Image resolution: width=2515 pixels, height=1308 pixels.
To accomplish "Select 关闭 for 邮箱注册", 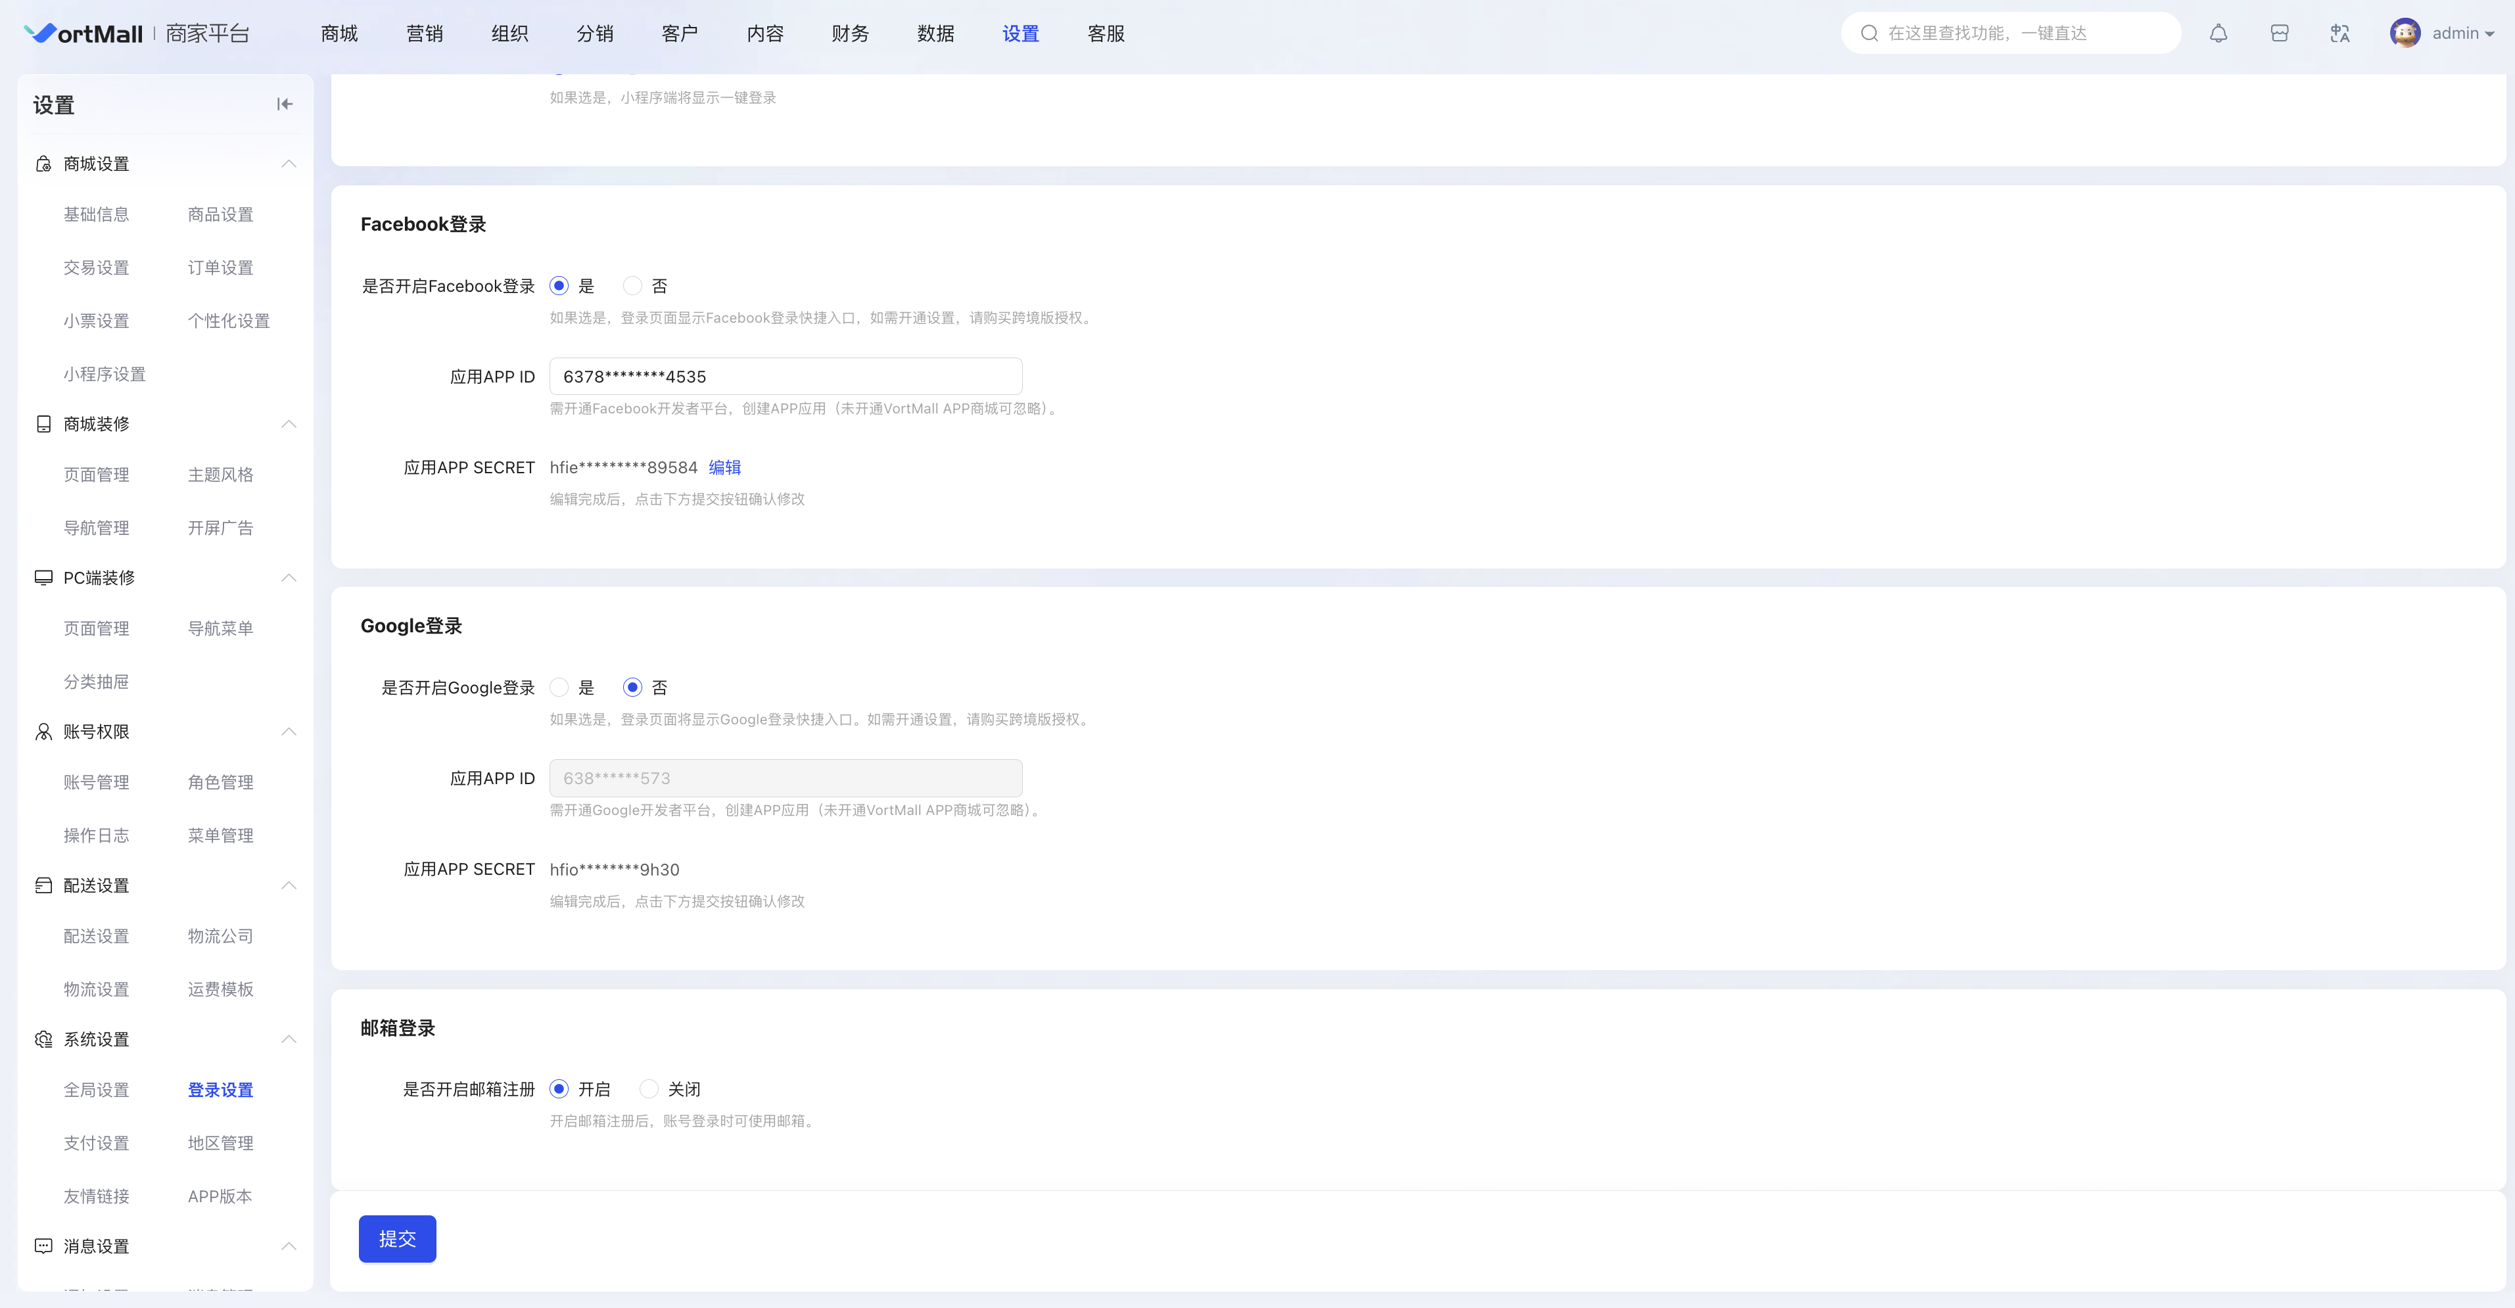I will click(x=648, y=1088).
